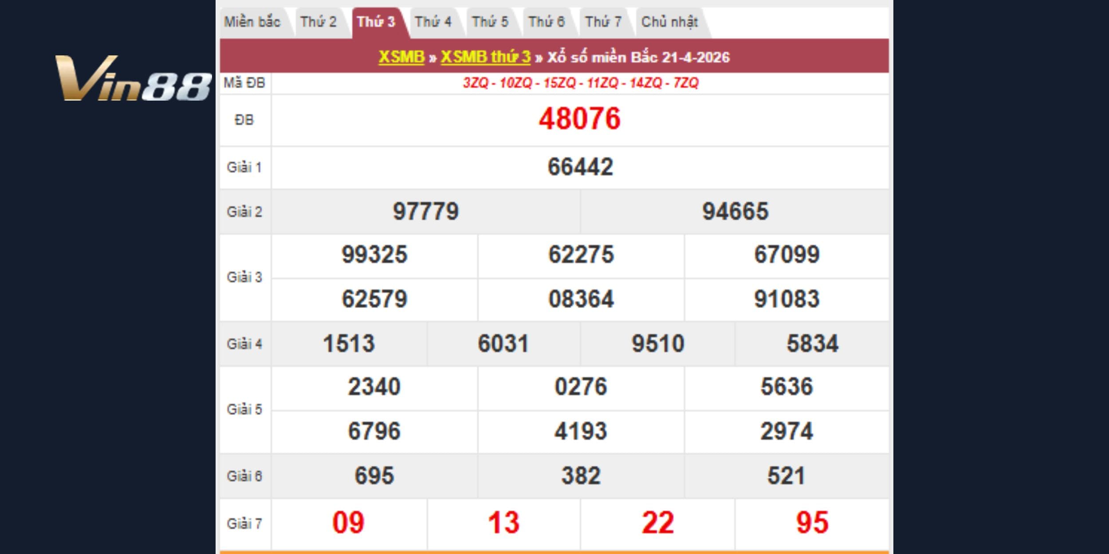Open the XSMB thứ 3 link

pos(485,57)
